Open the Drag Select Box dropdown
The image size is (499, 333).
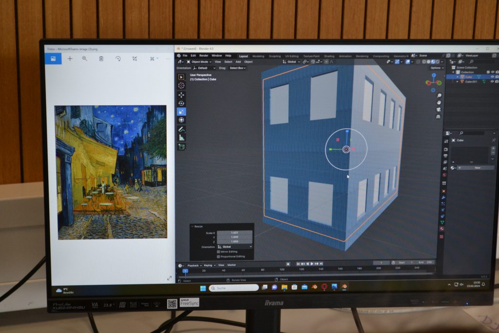coord(237,68)
